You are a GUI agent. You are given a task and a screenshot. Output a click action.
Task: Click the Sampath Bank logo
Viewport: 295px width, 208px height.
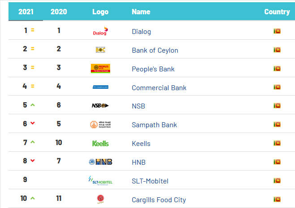[100, 125]
